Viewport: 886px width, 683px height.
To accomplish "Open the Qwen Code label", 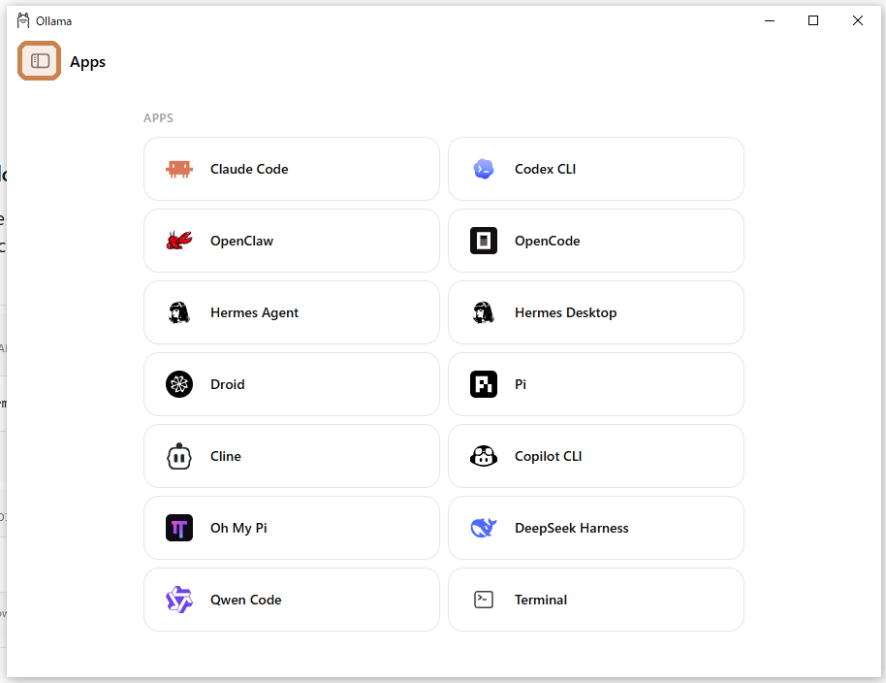I will [x=246, y=600].
